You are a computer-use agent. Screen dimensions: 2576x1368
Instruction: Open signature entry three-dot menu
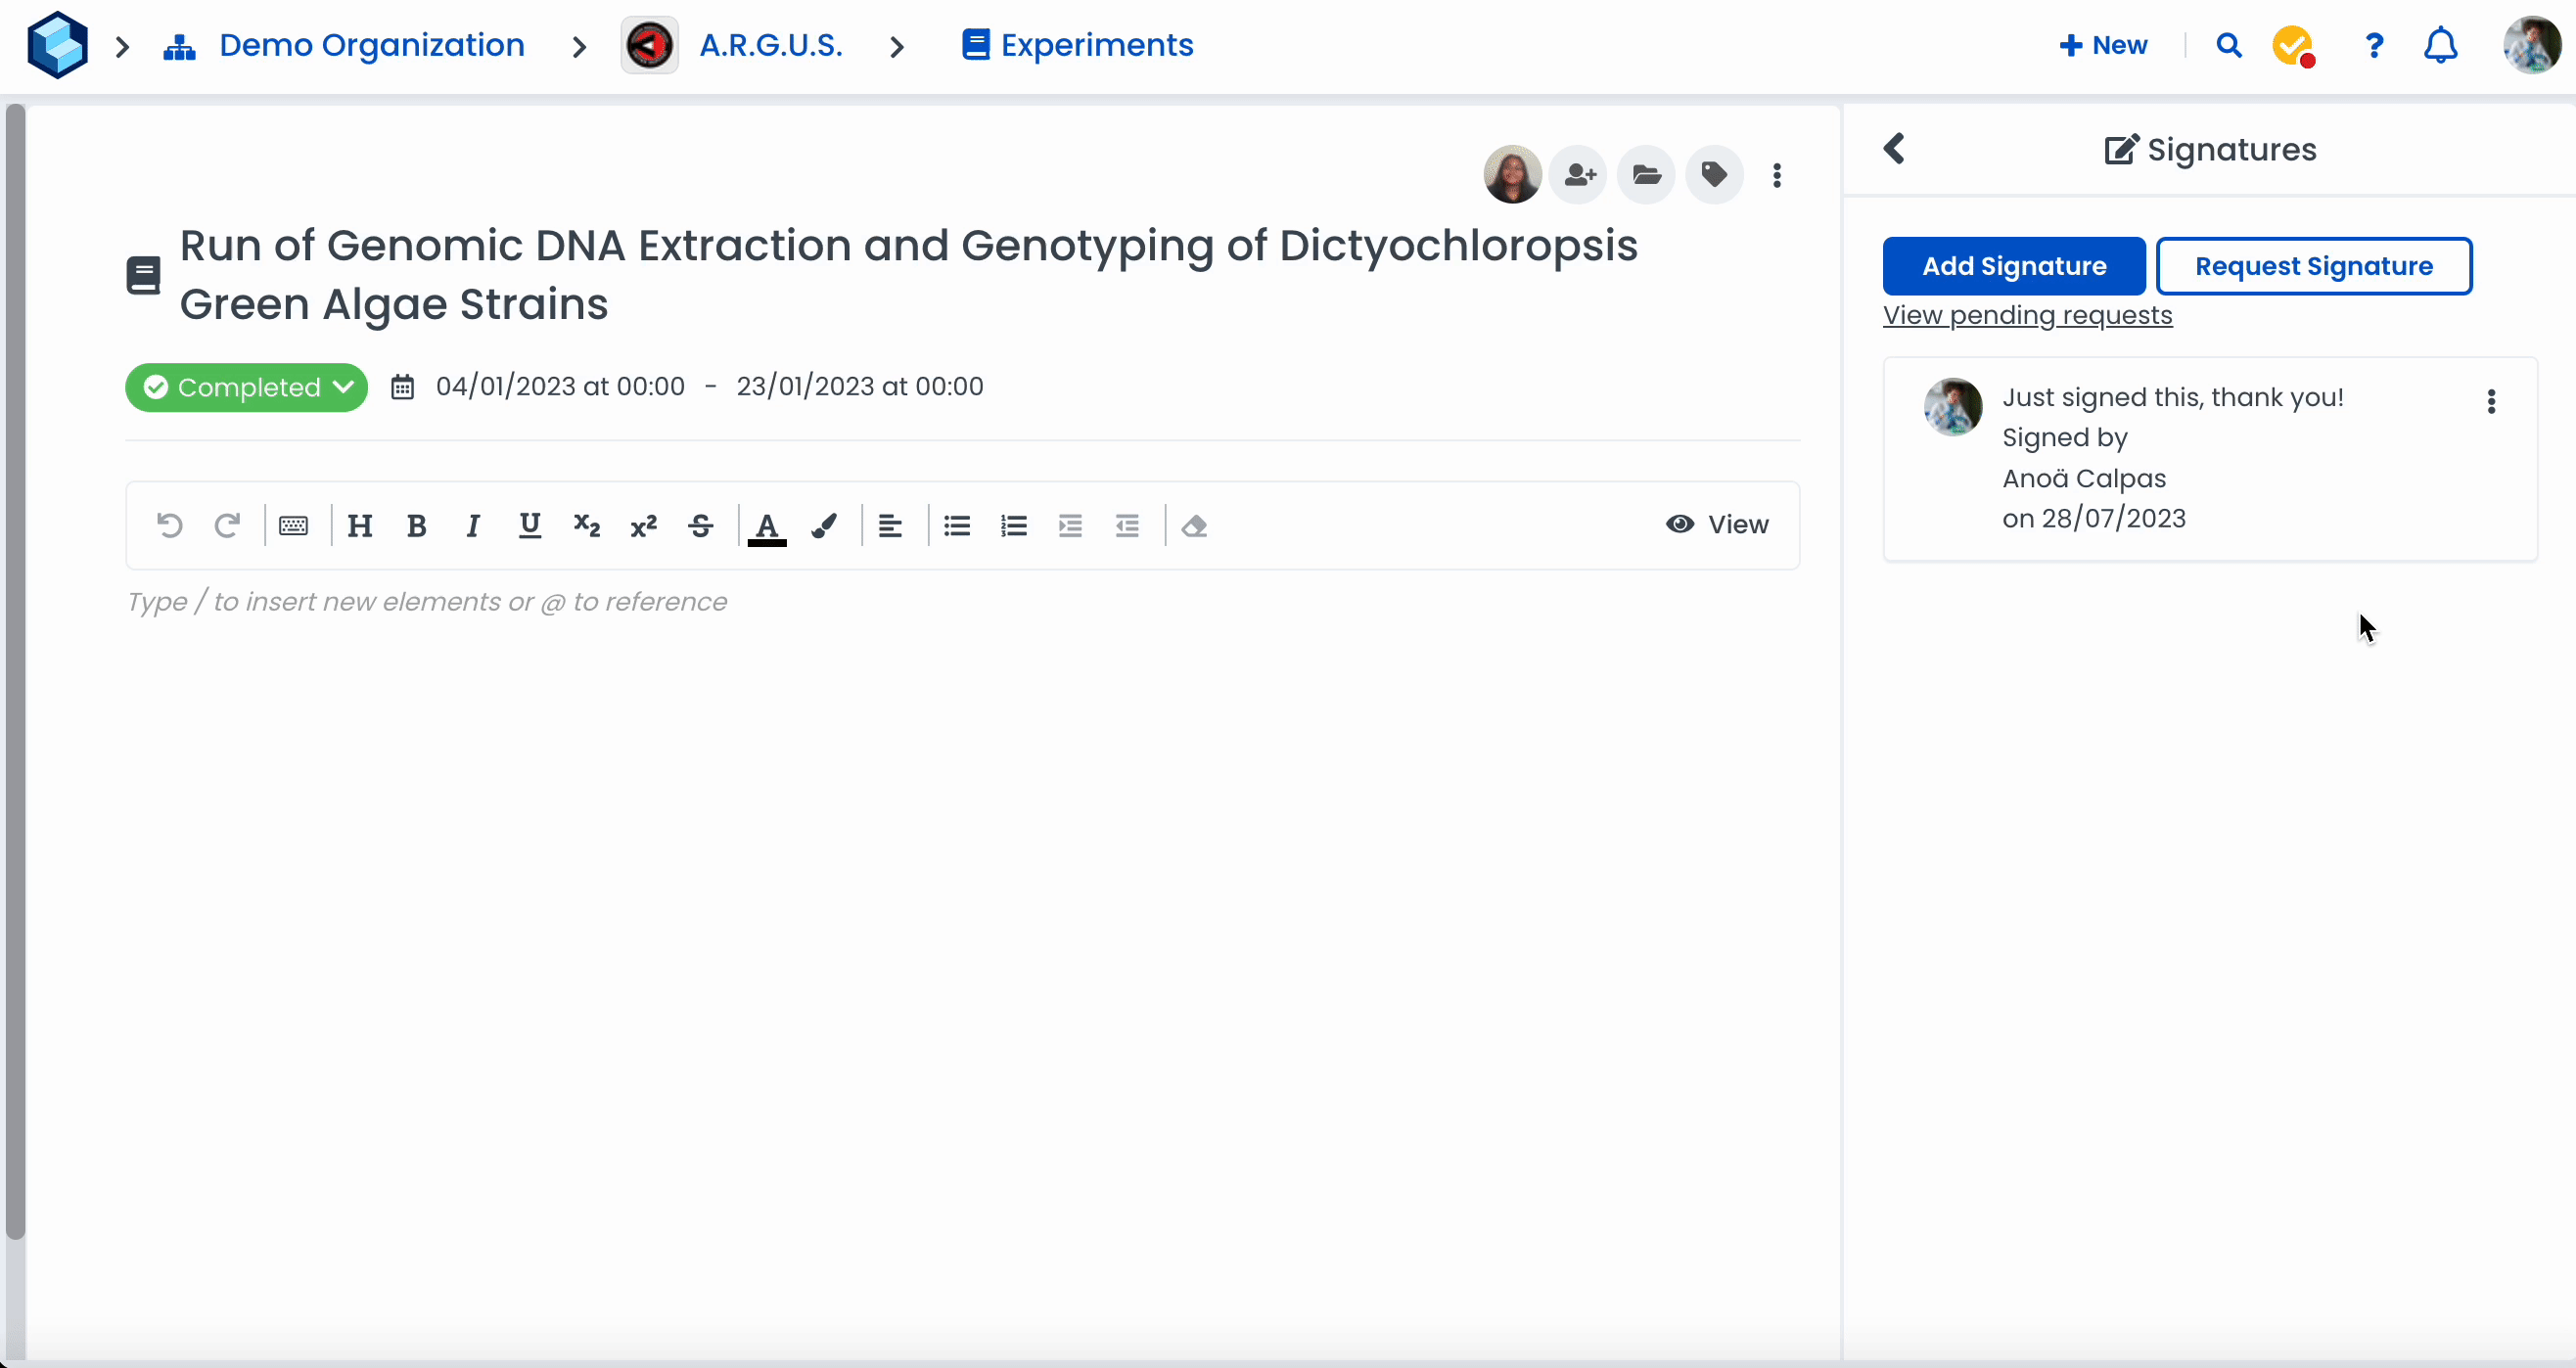pos(2491,401)
